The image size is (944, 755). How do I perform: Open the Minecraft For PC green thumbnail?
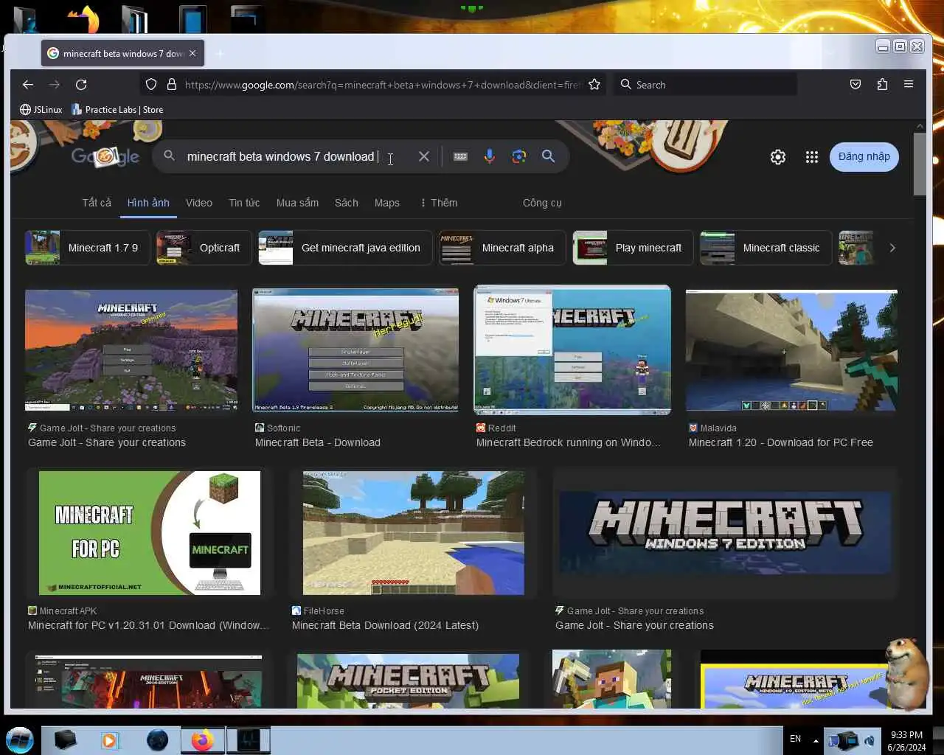click(x=150, y=533)
